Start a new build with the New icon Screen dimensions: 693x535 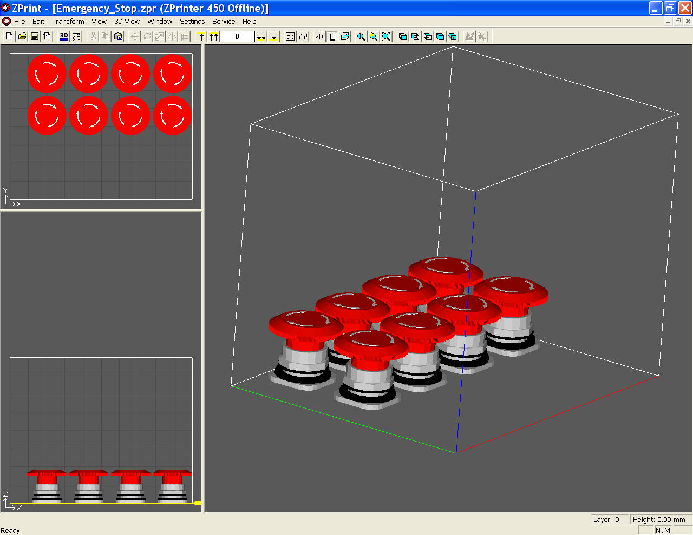9,36
